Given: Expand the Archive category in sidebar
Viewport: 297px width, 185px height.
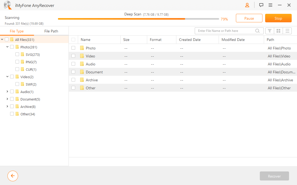Looking at the screenshot, I should (7, 106).
